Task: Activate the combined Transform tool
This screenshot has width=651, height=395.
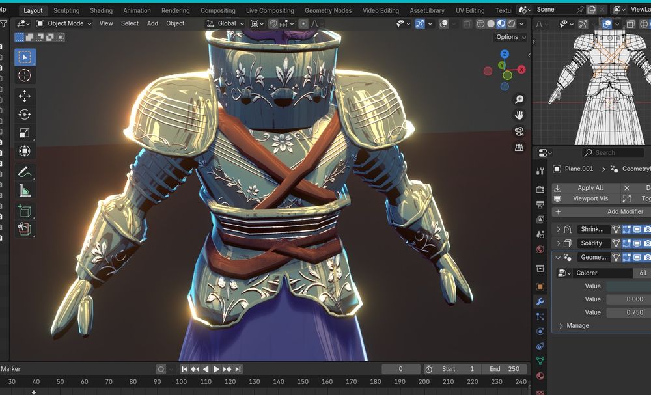Action: [25, 151]
